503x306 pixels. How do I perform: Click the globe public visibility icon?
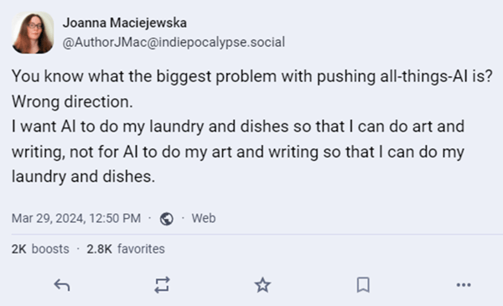point(167,219)
